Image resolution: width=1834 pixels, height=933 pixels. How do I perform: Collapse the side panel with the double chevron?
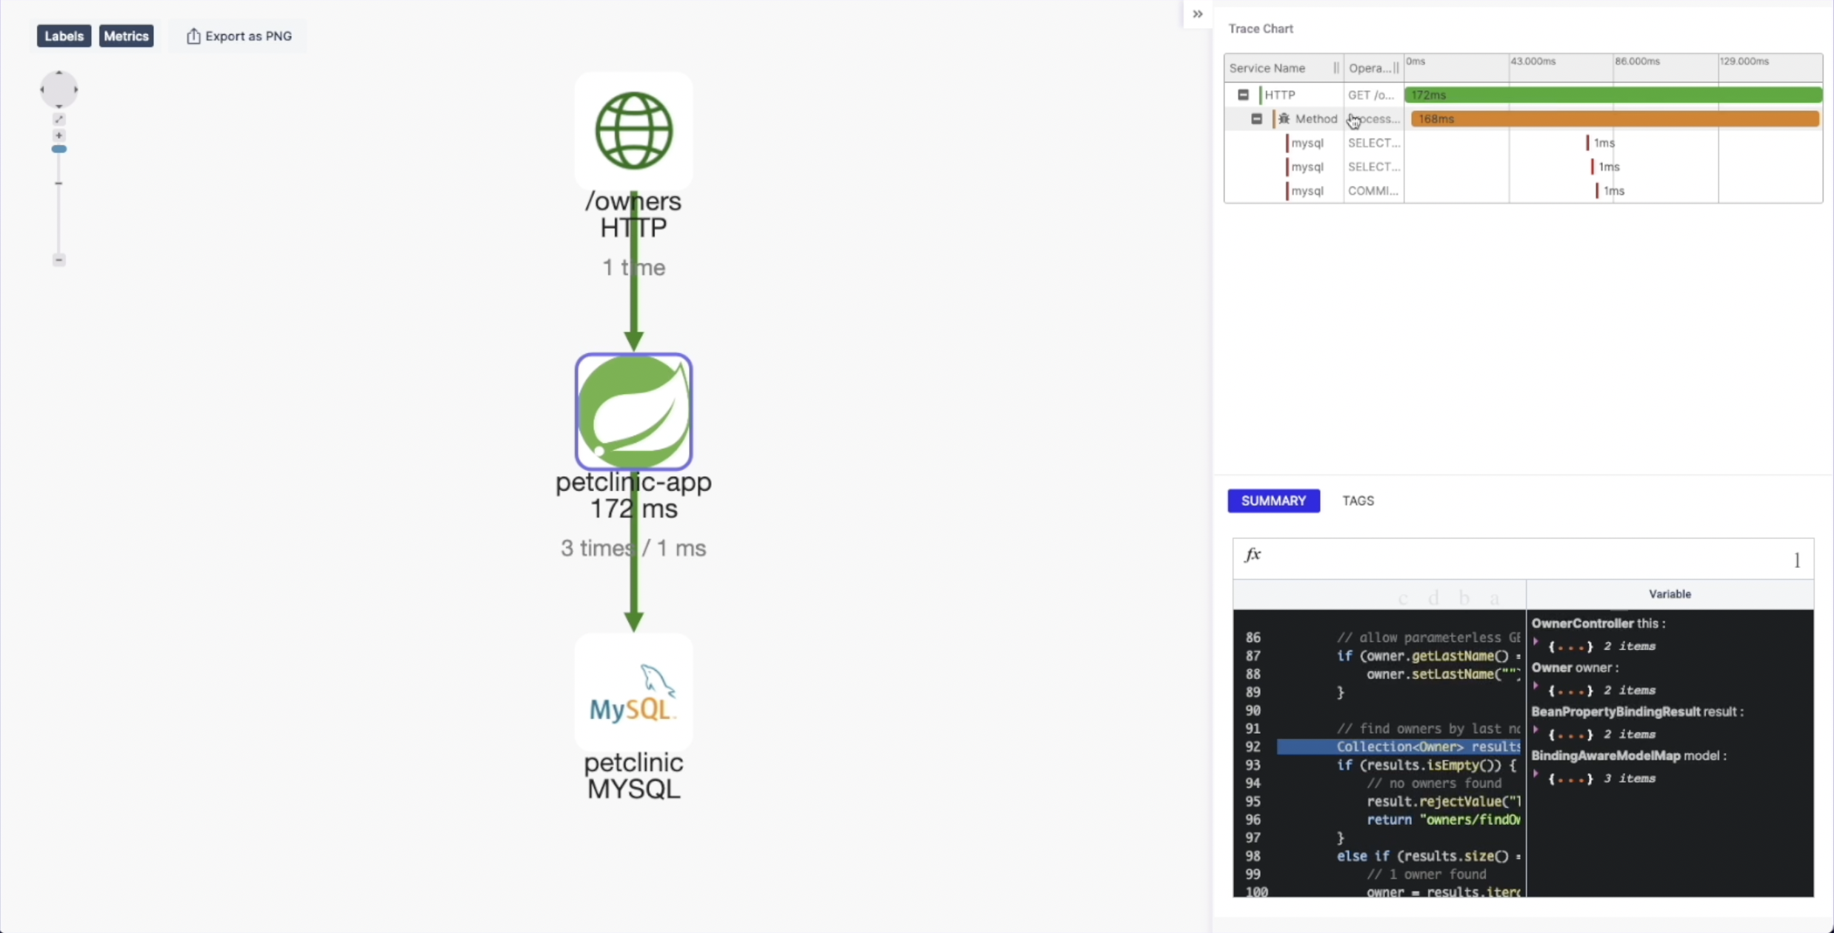point(1198,14)
